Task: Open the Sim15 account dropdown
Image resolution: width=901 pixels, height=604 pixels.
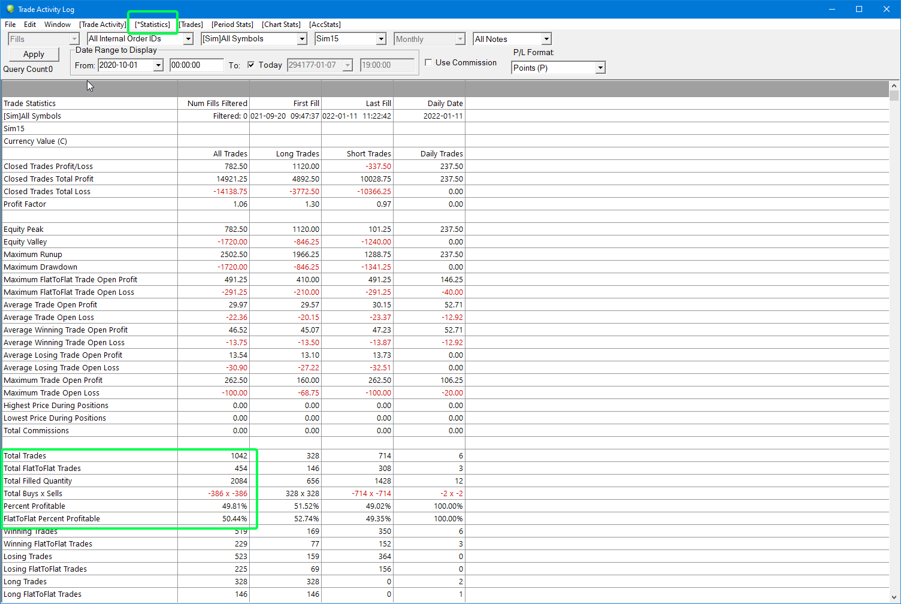Action: (x=381, y=39)
